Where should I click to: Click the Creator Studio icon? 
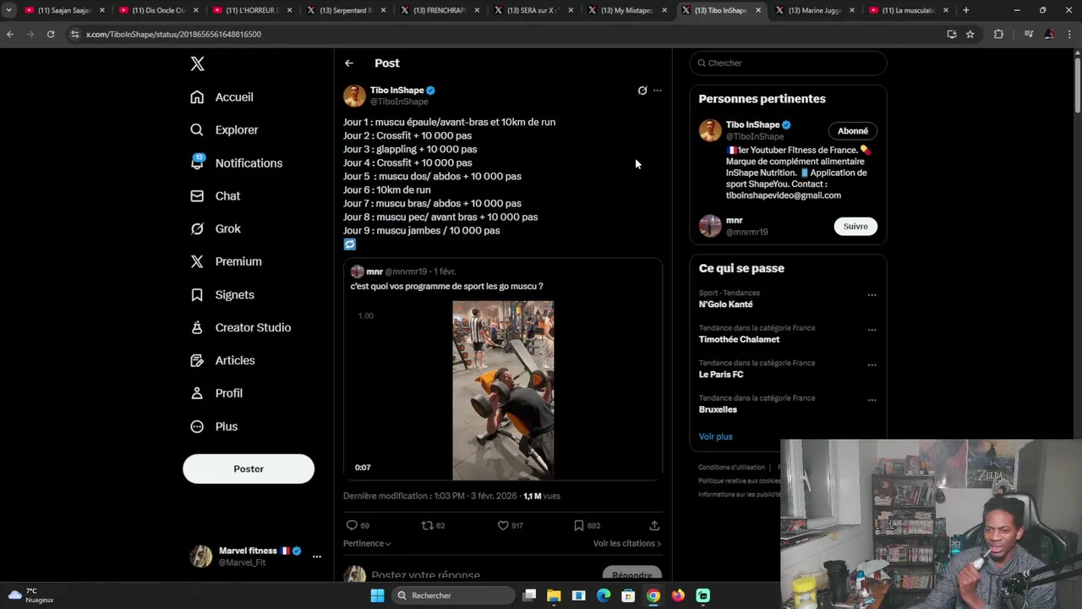[197, 327]
